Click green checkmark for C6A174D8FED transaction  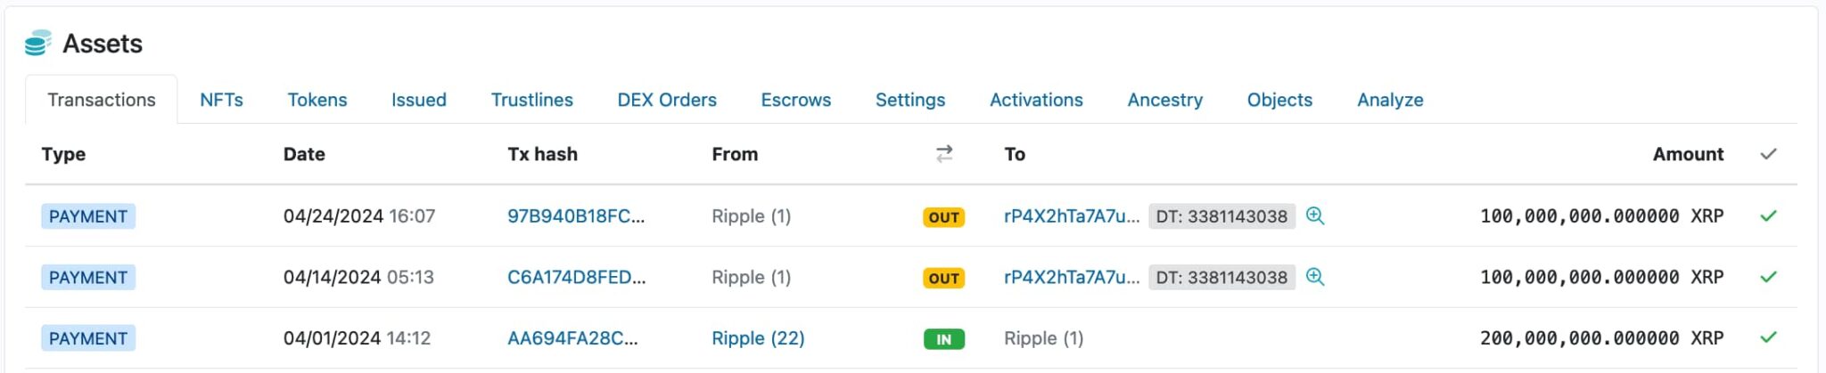pos(1768,277)
